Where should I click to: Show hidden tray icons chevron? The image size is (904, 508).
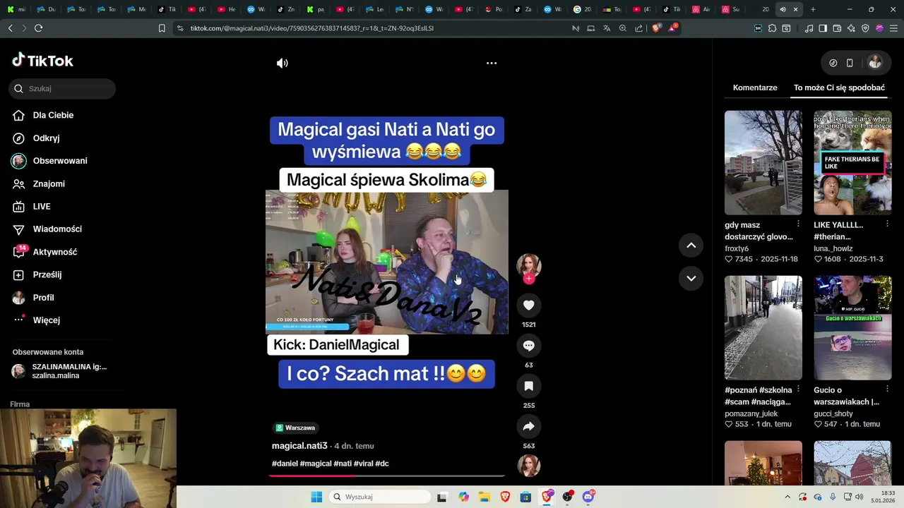[787, 497]
